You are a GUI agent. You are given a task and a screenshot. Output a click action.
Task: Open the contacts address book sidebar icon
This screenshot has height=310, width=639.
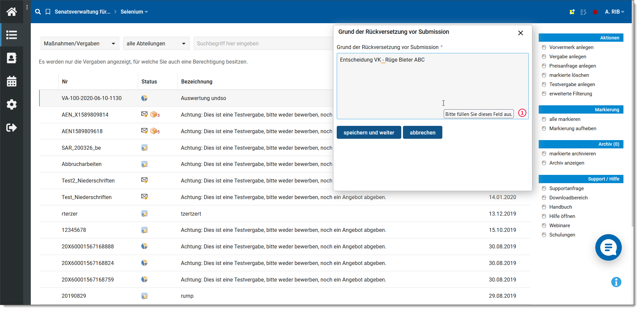12,58
